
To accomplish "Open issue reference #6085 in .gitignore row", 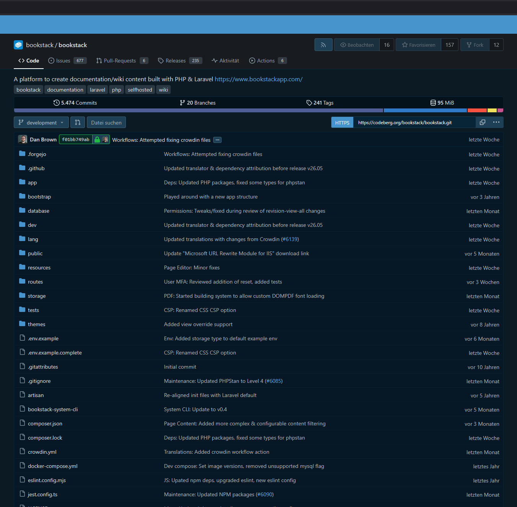I will pos(274,381).
